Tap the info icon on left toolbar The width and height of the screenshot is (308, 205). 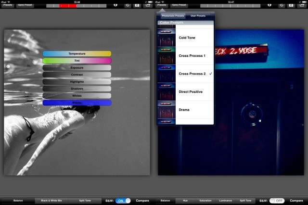pyautogui.click(x=115, y=5)
